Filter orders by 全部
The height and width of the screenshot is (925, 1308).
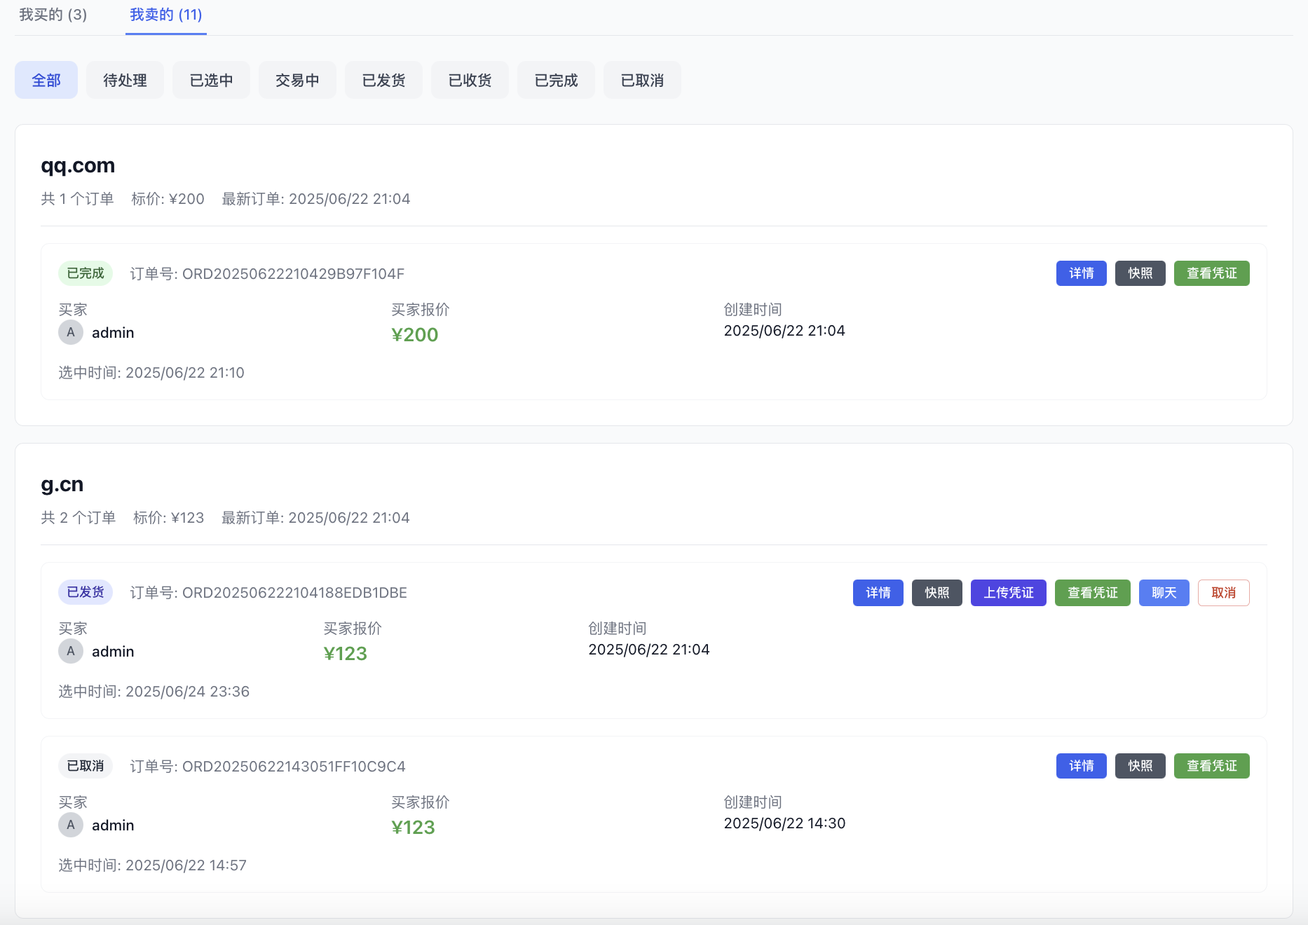point(46,81)
